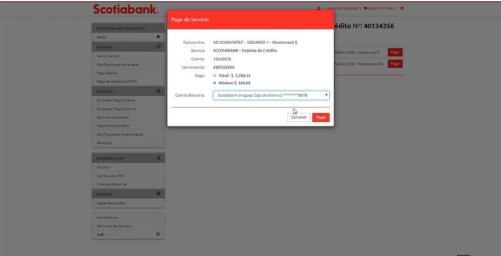Open Empresas Pago Directo
Image resolution: width=501 pixels, height=256 pixels.
(x=128, y=101)
